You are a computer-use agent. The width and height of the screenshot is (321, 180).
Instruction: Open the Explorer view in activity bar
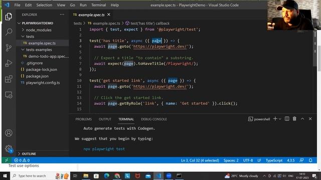coord(9,16)
